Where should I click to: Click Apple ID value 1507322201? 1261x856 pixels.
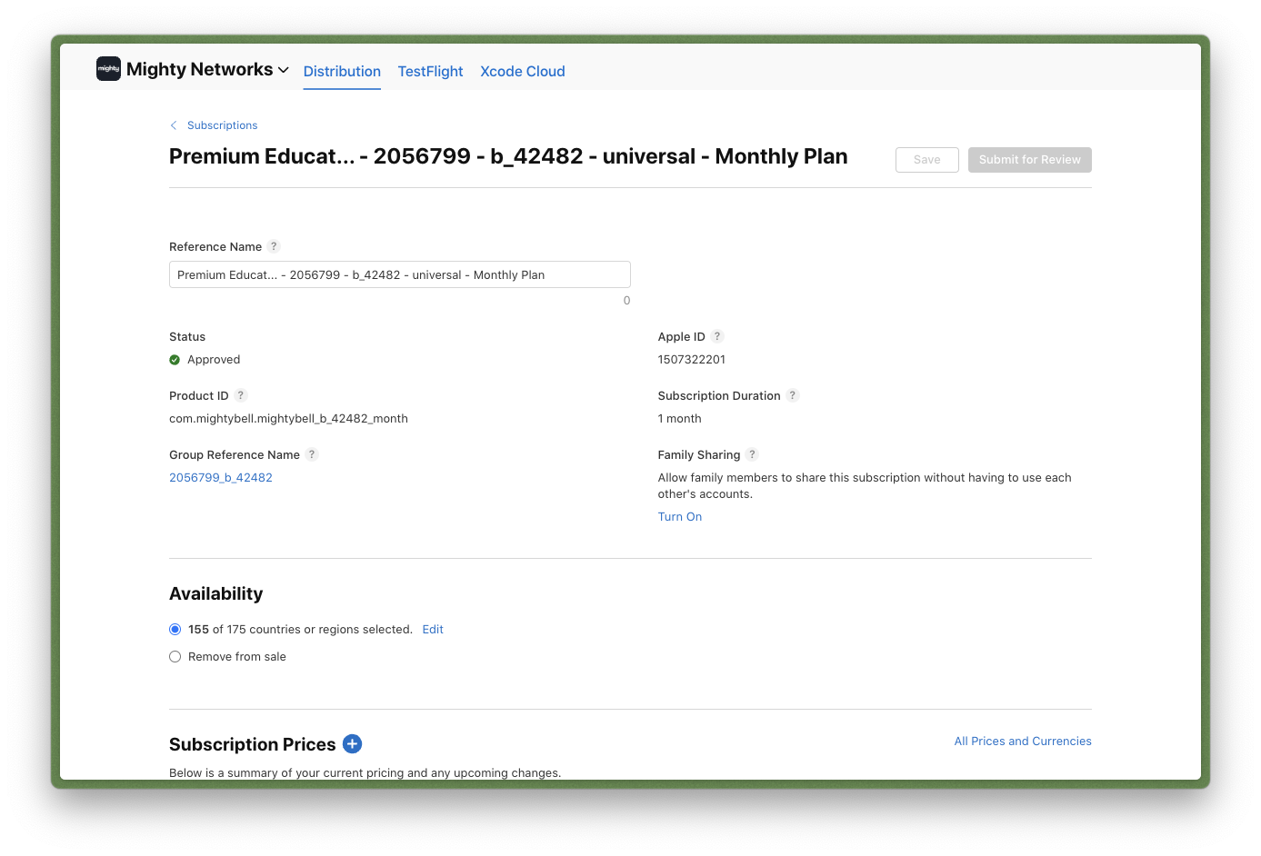coord(692,359)
